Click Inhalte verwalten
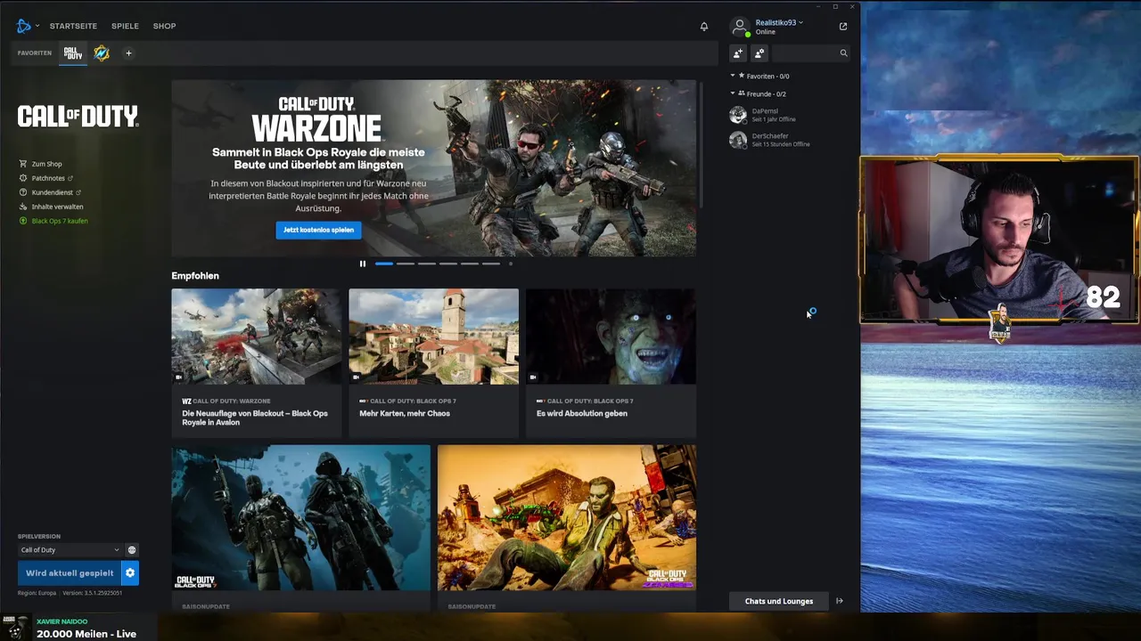 tap(57, 207)
